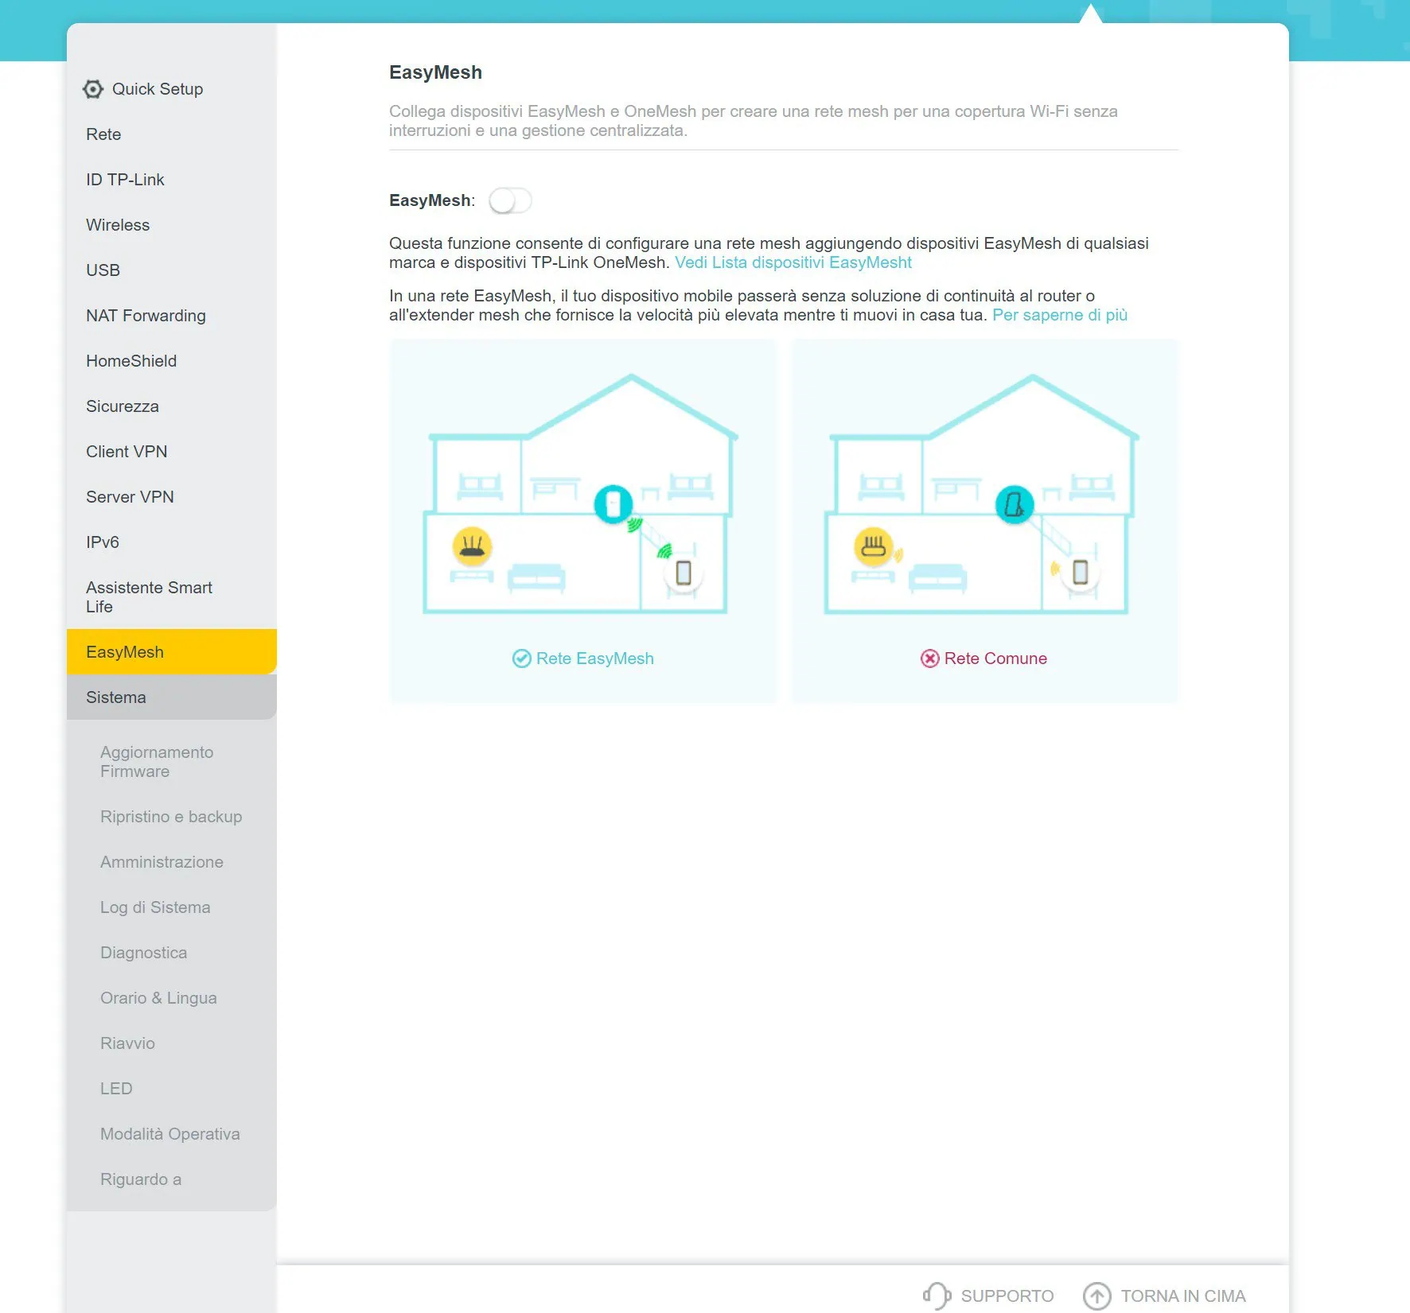Click the phone icon in EasyMesh diagram

point(684,573)
